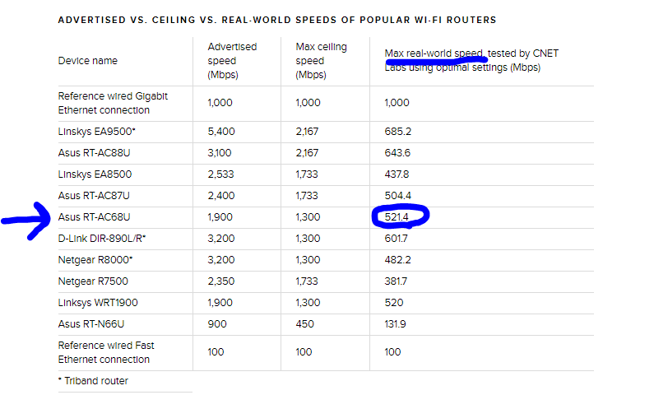Select the 'Device name' column header
The height and width of the screenshot is (395, 654).
coord(87,61)
